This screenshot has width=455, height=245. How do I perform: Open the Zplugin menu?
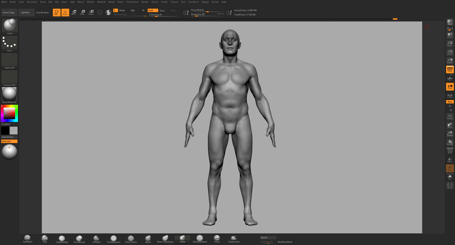[x=205, y=2]
